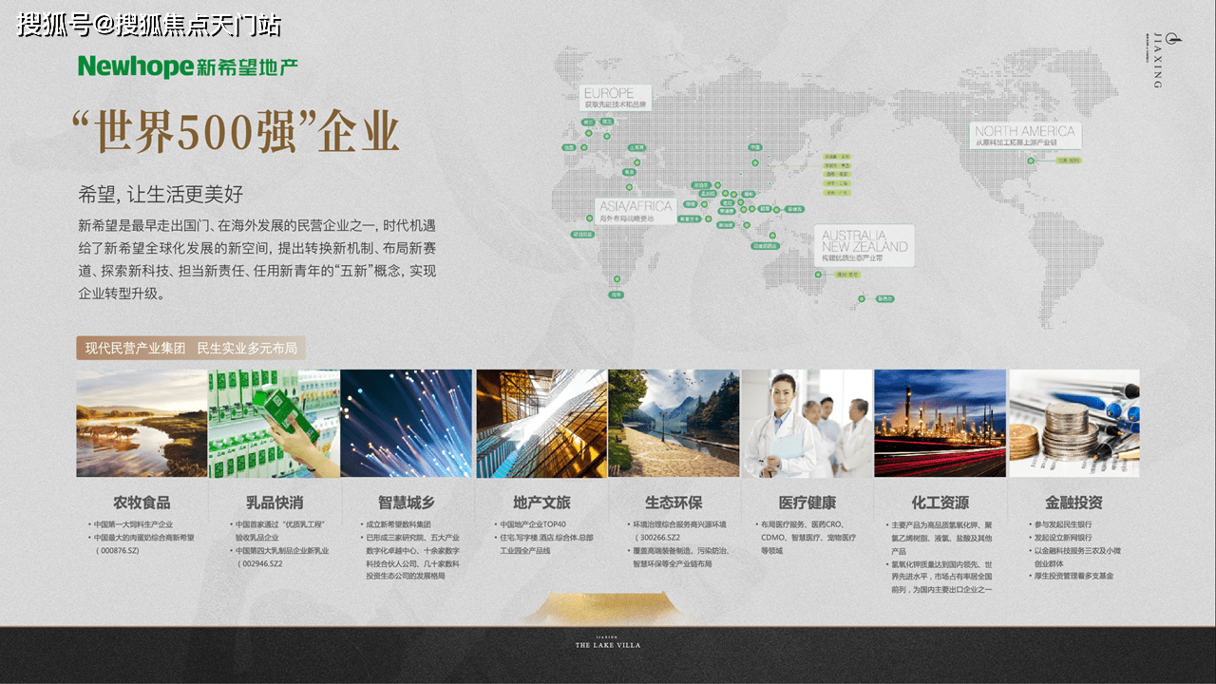Viewport: 1216px width, 684px height.
Task: Open the 化工资源 refinery night photo
Action: pyautogui.click(x=940, y=423)
